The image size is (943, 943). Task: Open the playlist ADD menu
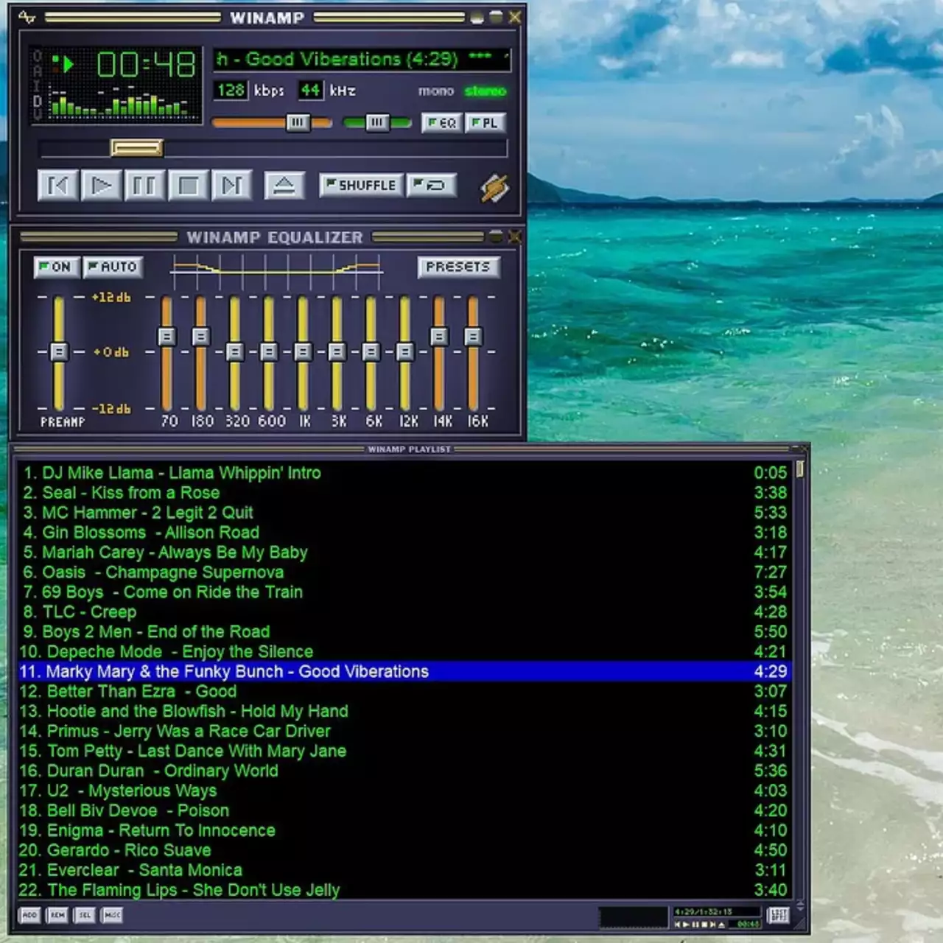[x=29, y=915]
